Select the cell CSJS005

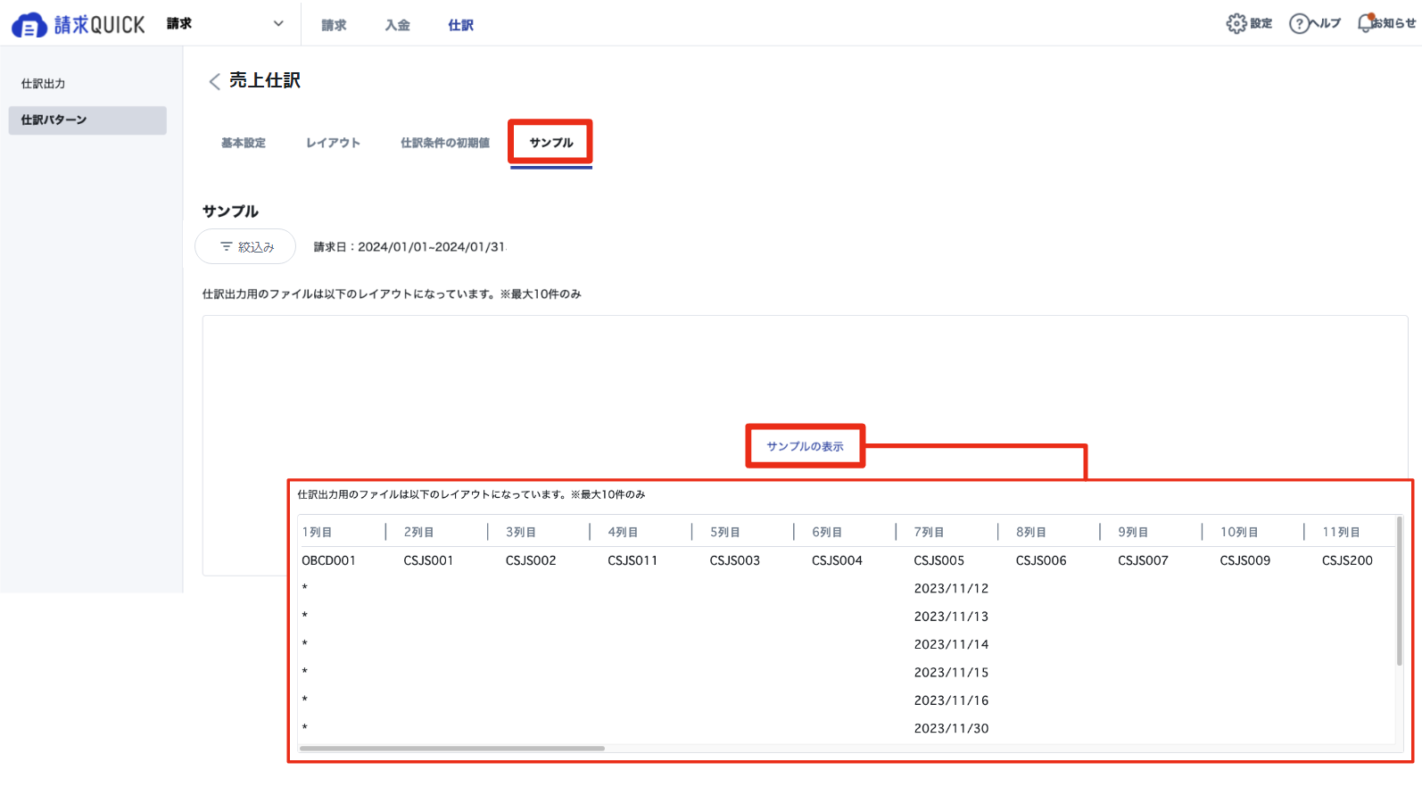tap(939, 560)
